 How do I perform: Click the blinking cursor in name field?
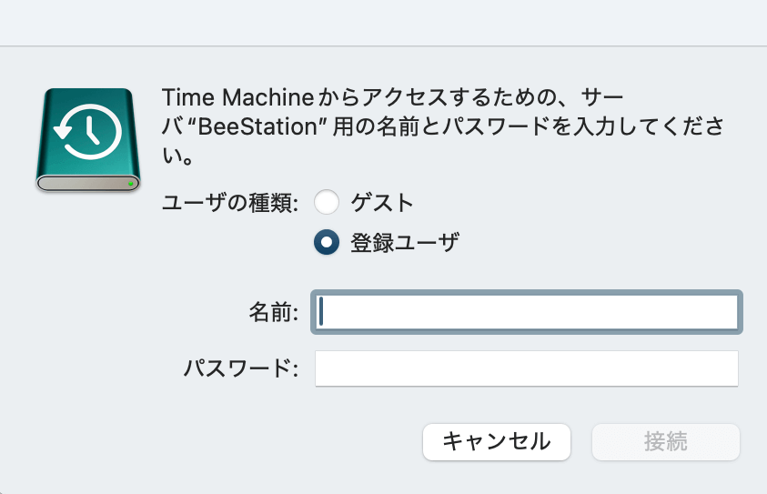point(321,312)
